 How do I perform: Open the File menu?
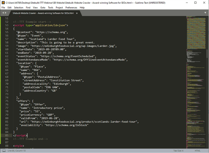(3, 8)
